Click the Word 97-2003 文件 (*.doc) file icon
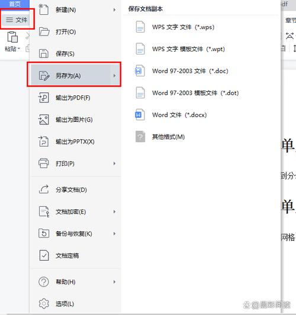This screenshot has width=296, height=315. tap(140, 70)
